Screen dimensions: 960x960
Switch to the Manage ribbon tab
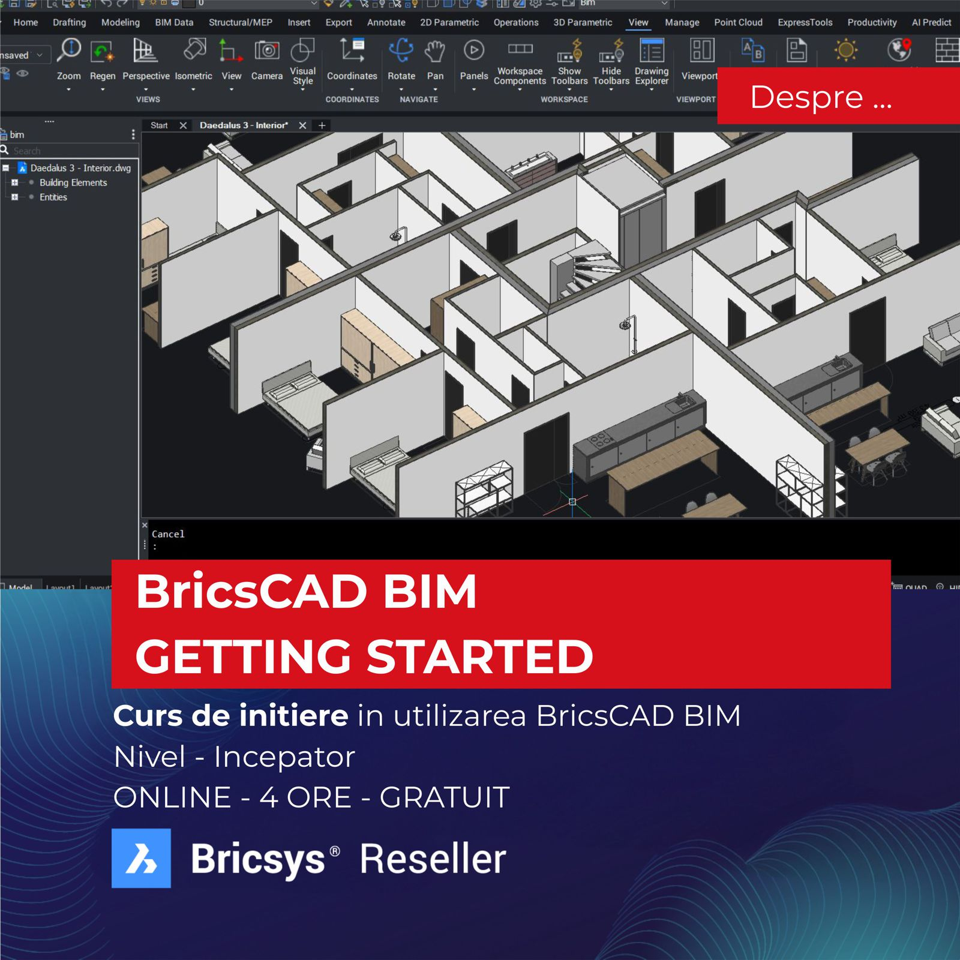(x=682, y=22)
